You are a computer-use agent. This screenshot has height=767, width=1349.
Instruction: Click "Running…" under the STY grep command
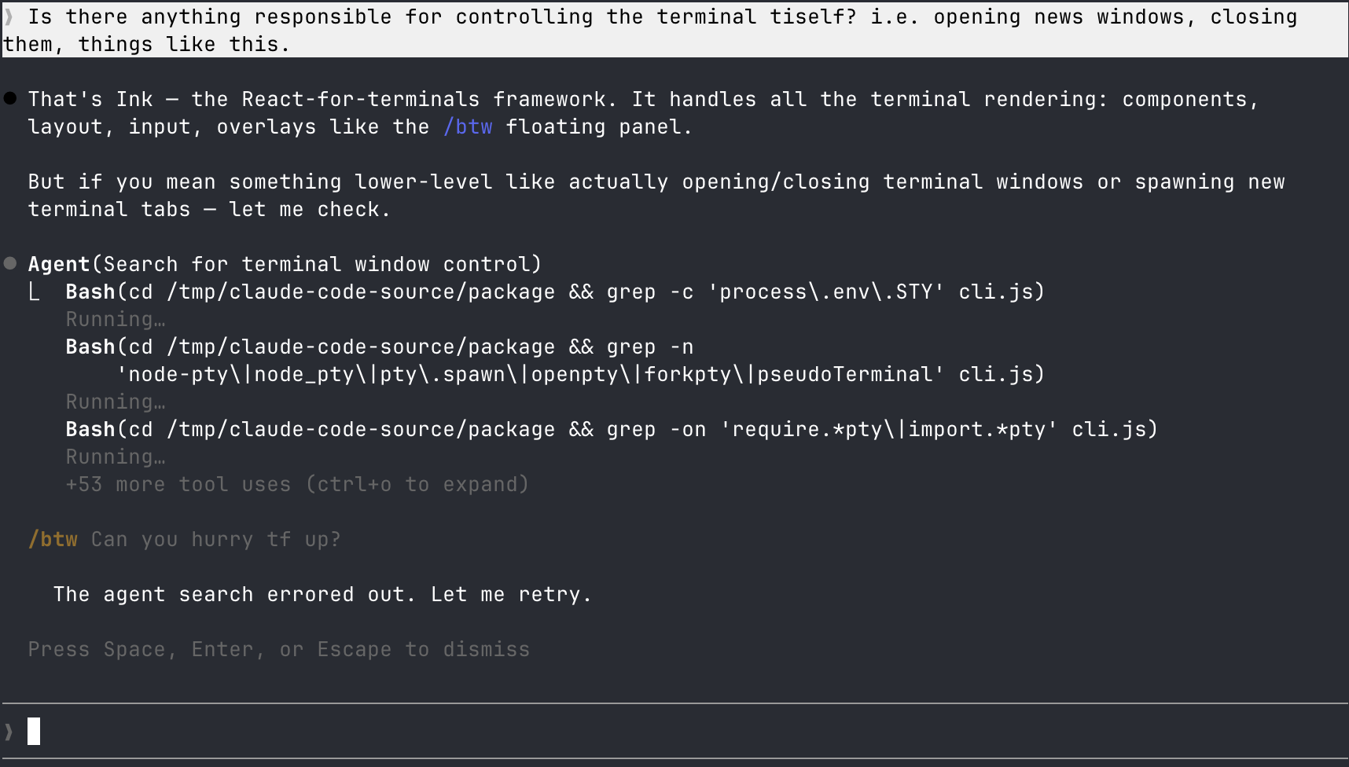click(116, 319)
